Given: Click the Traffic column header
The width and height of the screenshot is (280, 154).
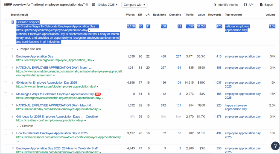Looking at the screenshot, I should pos(189,15).
